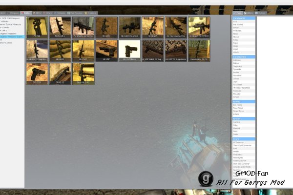293x195 pixels.
Task: Select the Balloons tool
Action: (244, 60)
